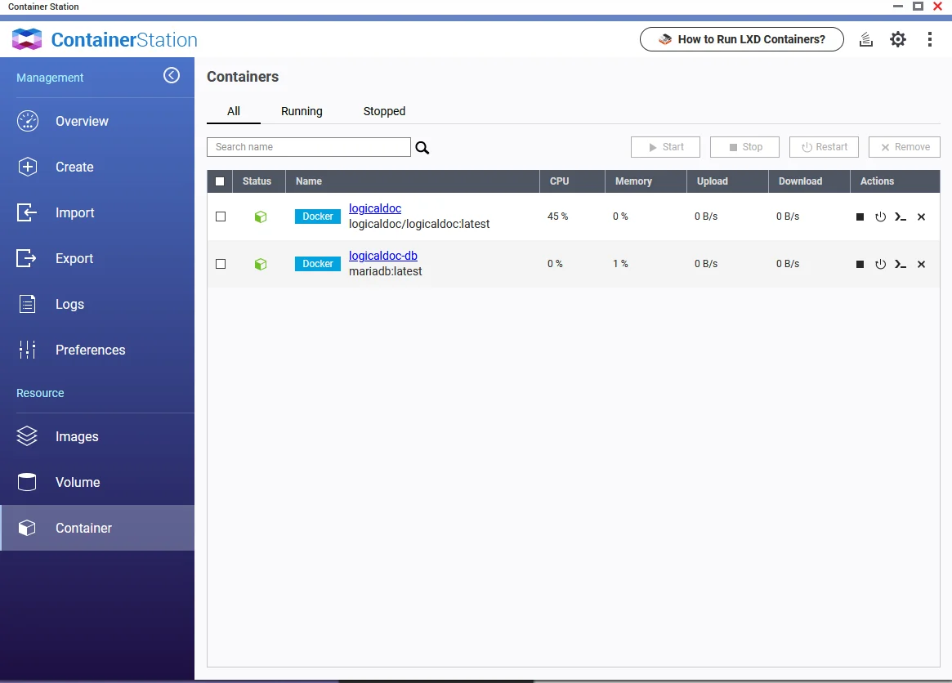Check the logicaldoc container row checkbox

(220, 217)
